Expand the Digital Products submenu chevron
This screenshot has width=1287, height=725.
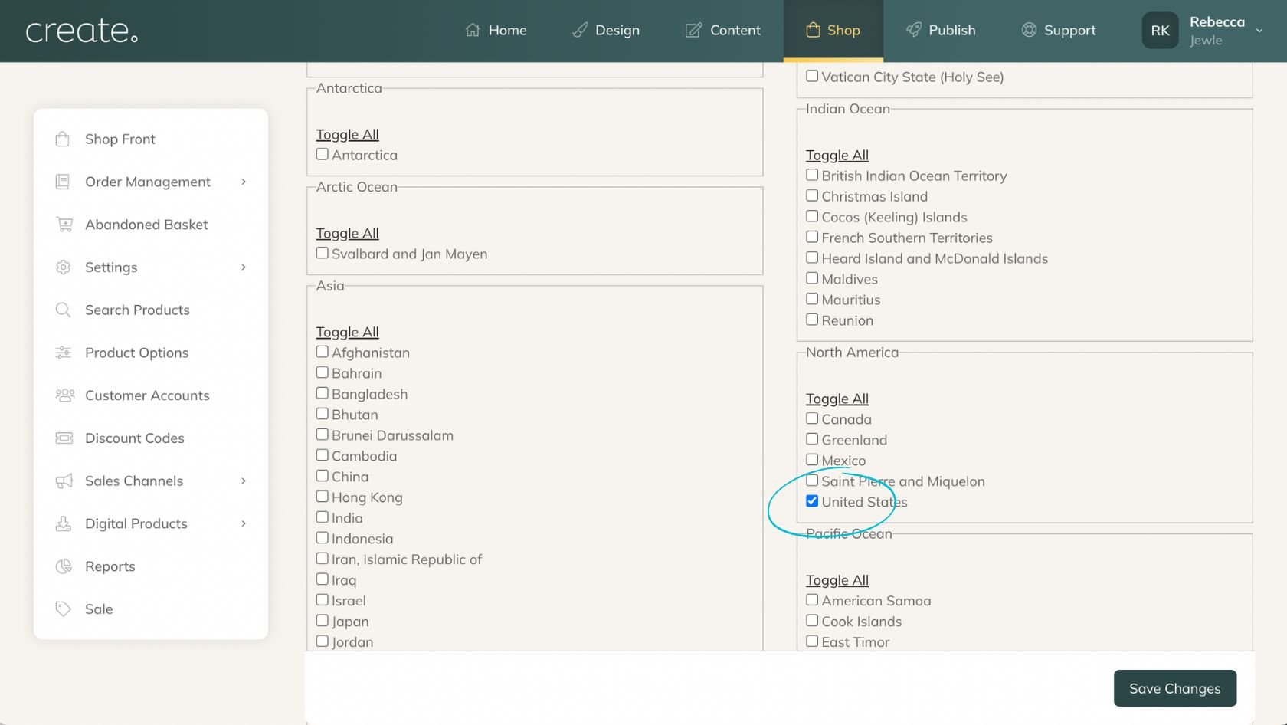244,523
